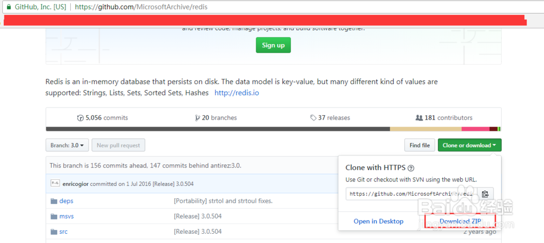
Task: Click Open in Desktop option
Action: point(379,221)
